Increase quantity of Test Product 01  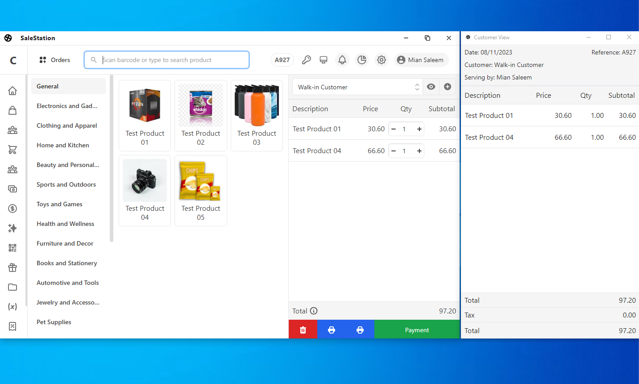click(419, 129)
